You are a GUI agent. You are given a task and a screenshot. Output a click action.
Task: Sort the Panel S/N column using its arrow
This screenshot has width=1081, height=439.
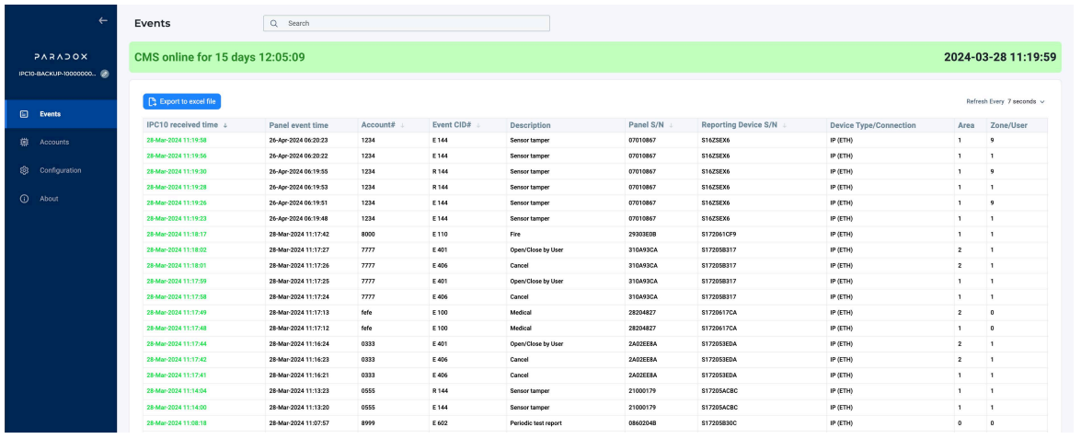click(x=671, y=125)
